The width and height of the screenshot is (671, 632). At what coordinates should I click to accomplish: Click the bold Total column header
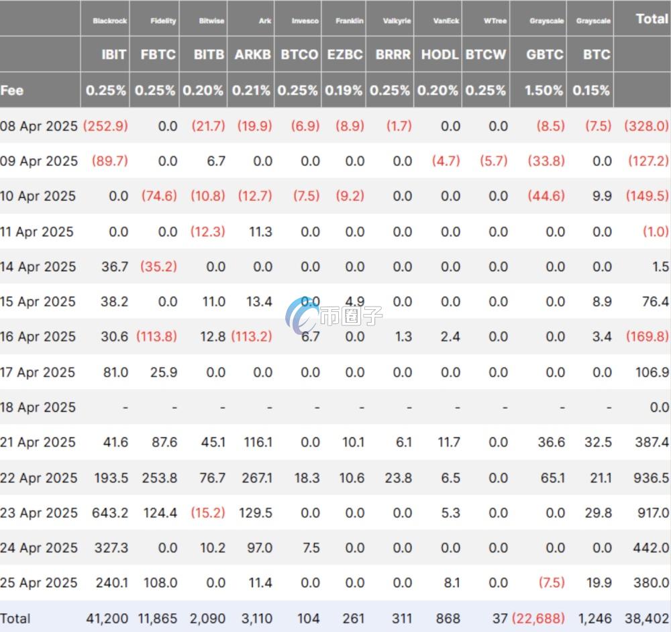coord(652,19)
